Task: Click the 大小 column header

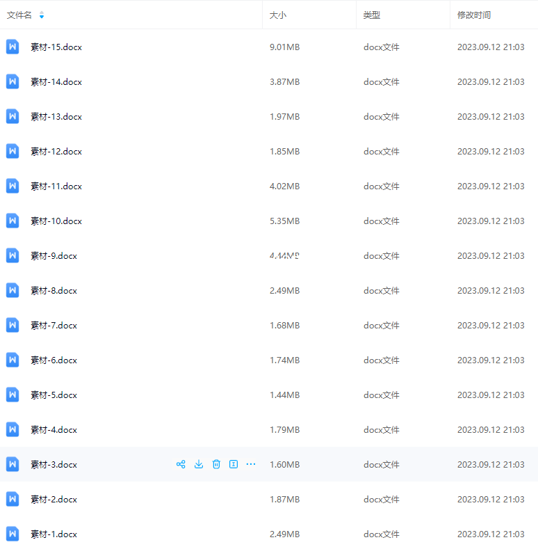Action: pos(278,15)
